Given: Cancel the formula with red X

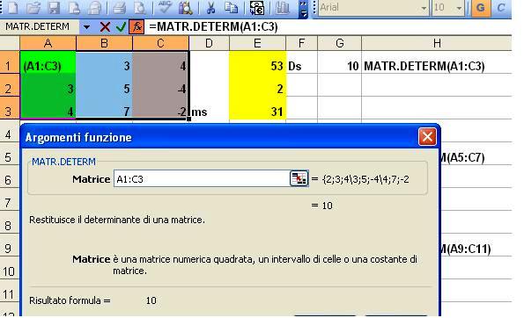Looking at the screenshot, I should [x=105, y=26].
